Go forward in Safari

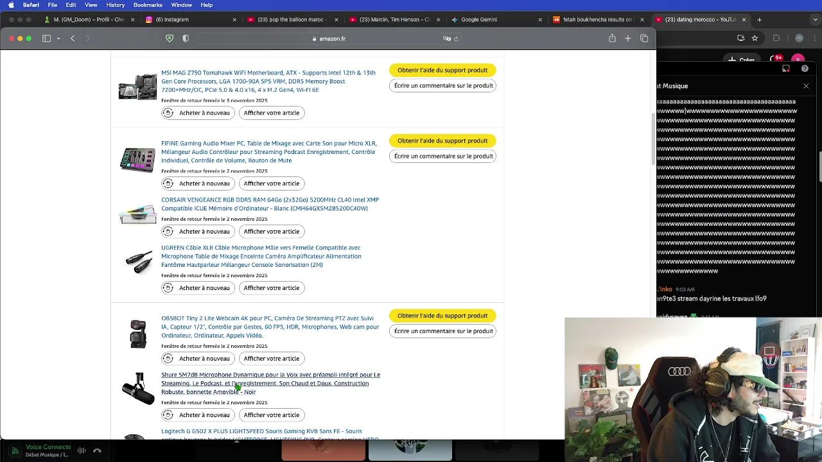click(88, 38)
